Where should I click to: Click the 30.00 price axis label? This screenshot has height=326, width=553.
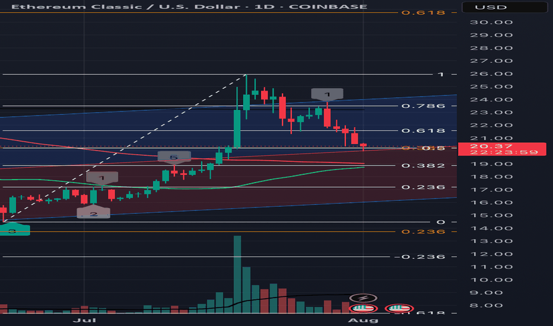click(x=491, y=22)
